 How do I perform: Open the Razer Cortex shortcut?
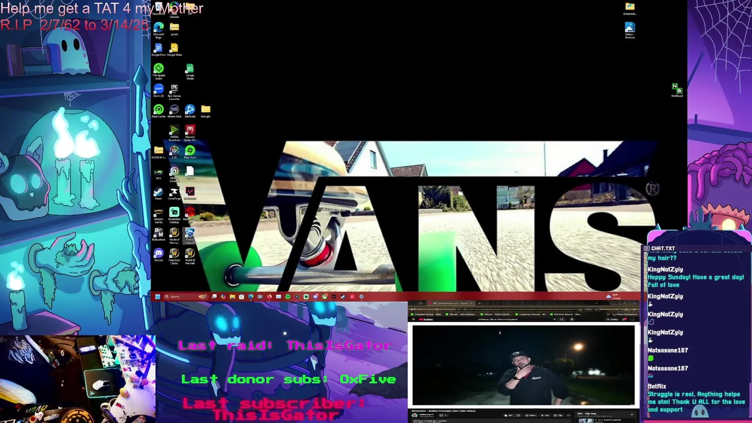click(x=159, y=111)
